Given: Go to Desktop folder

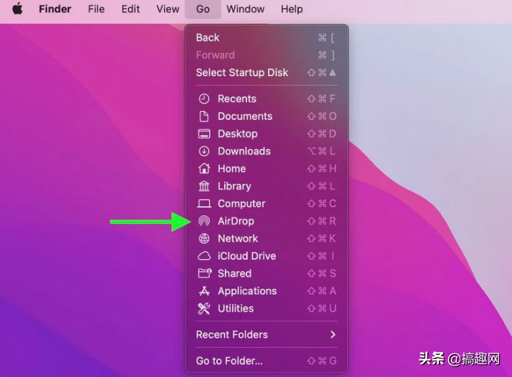Looking at the screenshot, I should point(266,134).
